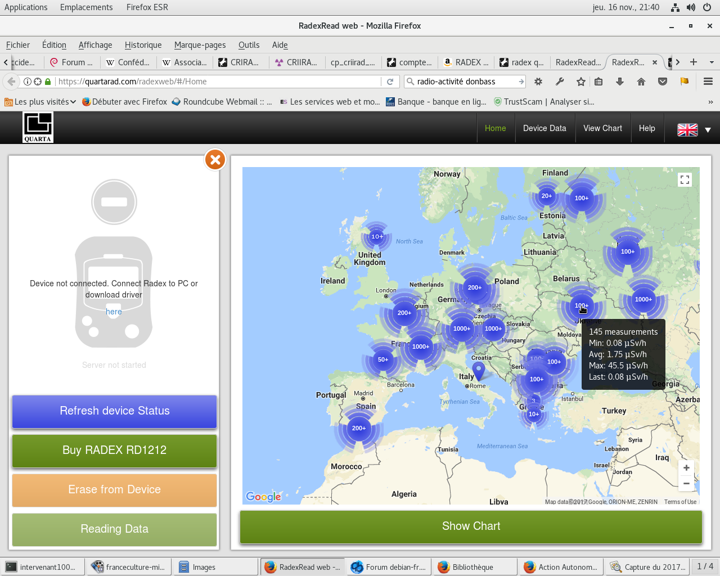Open Pocket shield icon

(663, 82)
